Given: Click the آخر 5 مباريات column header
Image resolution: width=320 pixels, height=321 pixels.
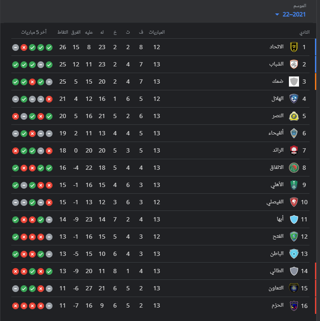Looking at the screenshot, I should click(x=34, y=32).
